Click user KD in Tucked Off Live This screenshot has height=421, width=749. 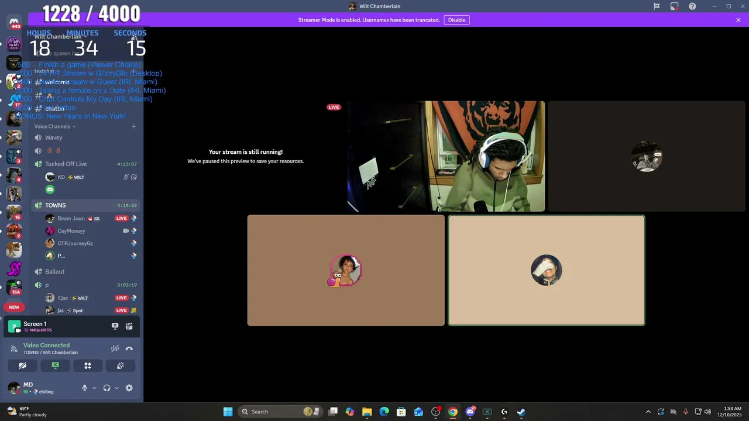91,177
